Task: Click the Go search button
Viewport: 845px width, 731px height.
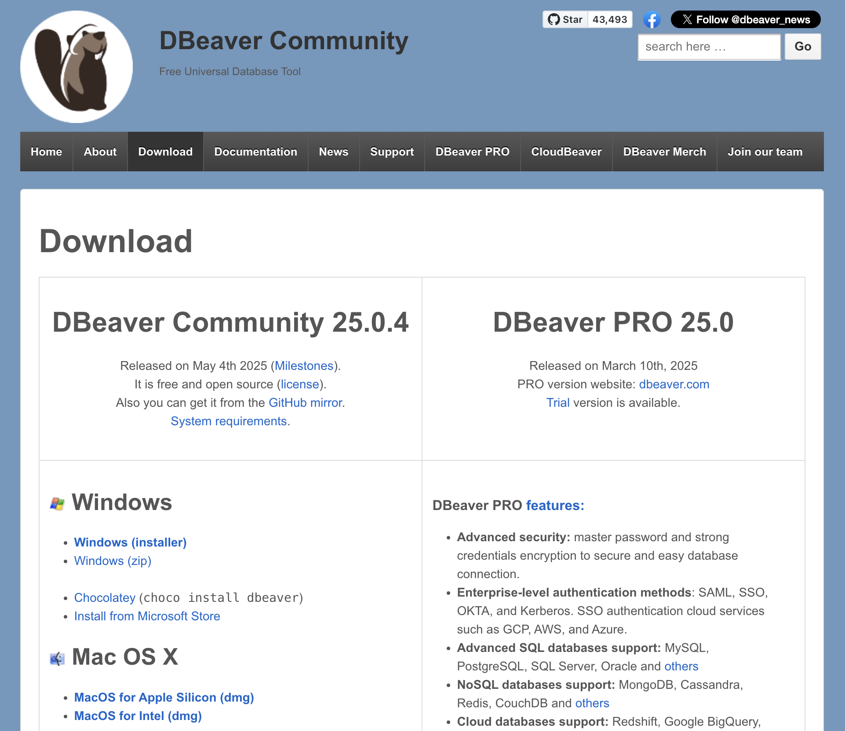Action: tap(803, 47)
